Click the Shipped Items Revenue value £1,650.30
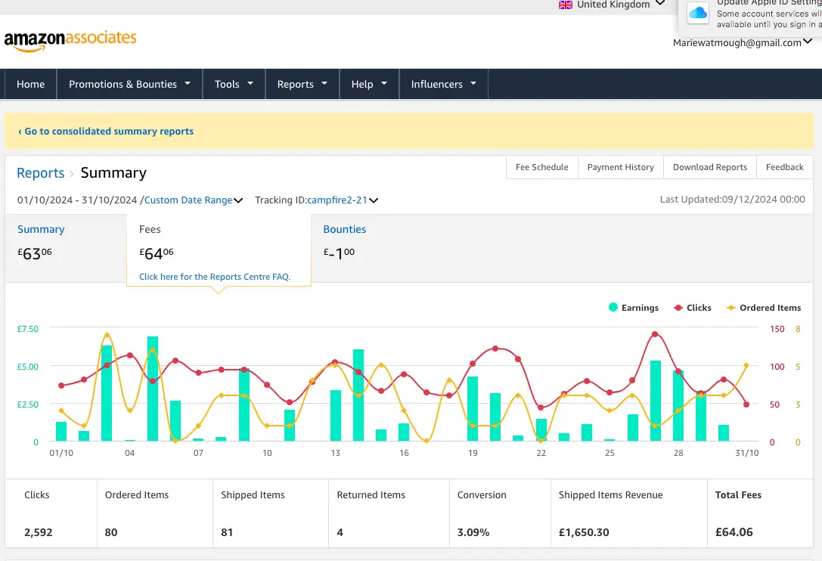This screenshot has height=561, width=822. pyautogui.click(x=584, y=532)
